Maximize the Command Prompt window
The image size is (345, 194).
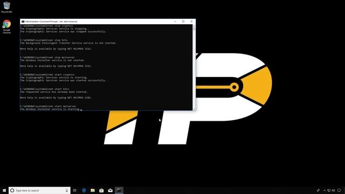[183, 22]
